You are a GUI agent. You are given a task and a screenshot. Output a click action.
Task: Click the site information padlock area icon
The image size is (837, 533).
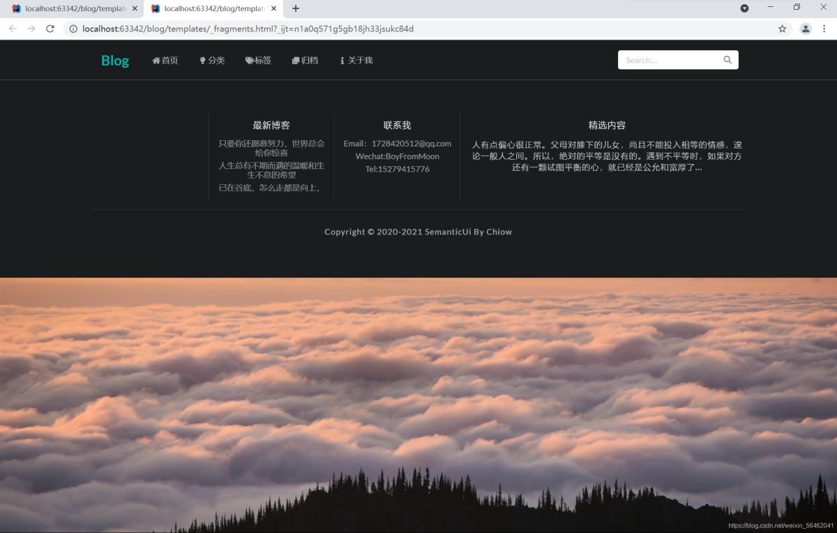pos(73,29)
